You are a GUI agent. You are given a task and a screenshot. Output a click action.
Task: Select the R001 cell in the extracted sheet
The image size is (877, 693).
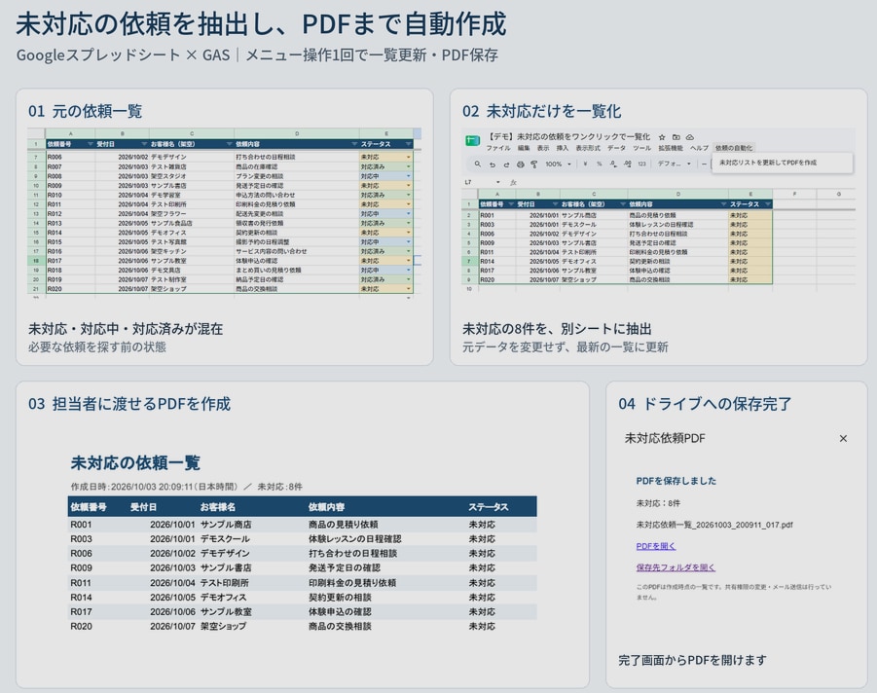click(x=496, y=215)
